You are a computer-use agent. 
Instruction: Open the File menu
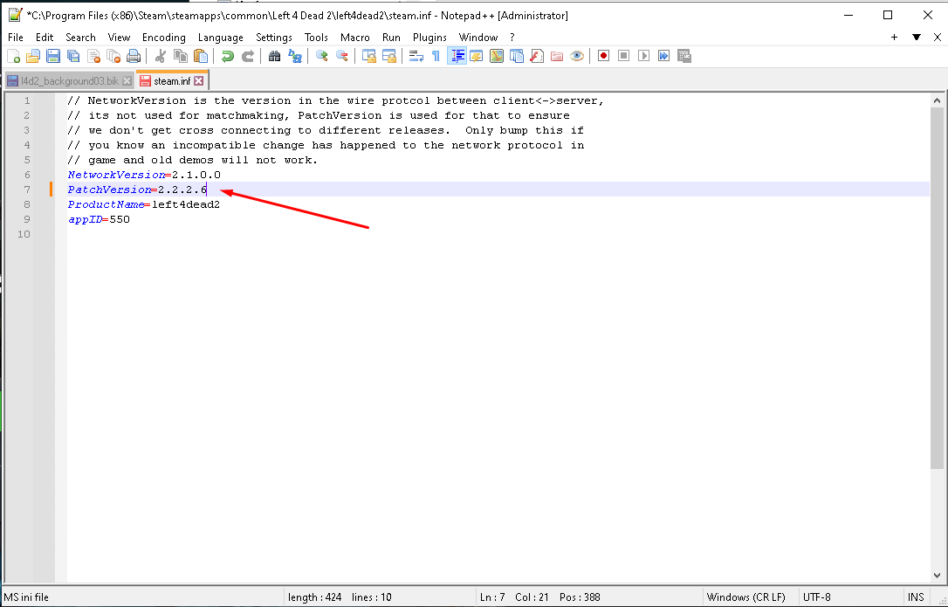coord(16,38)
